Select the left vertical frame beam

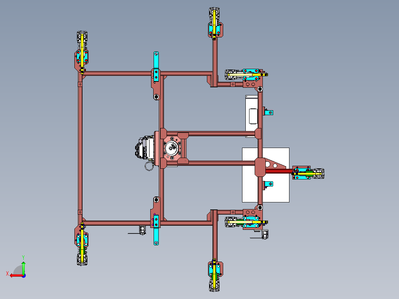(80, 149)
